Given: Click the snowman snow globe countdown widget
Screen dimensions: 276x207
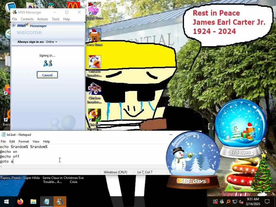Looking at the screenshot, I should (193, 160).
